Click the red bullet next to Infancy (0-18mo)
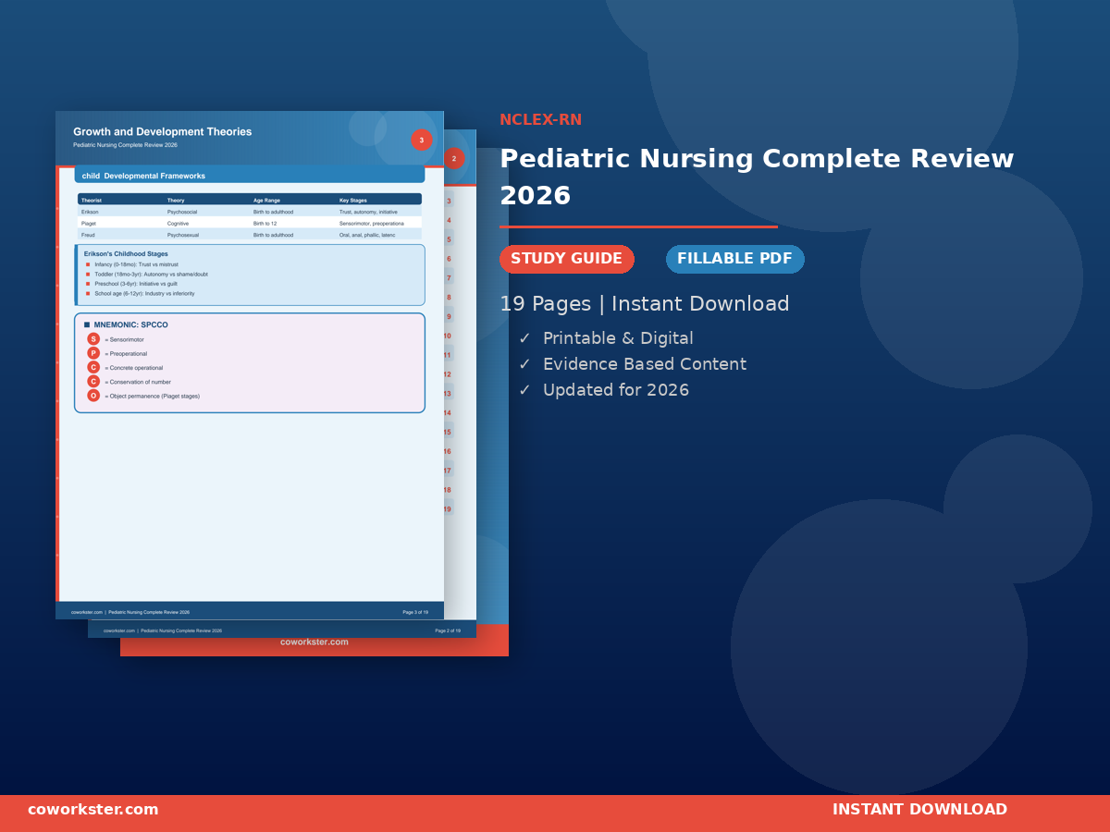The height and width of the screenshot is (832, 1110). [x=88, y=264]
